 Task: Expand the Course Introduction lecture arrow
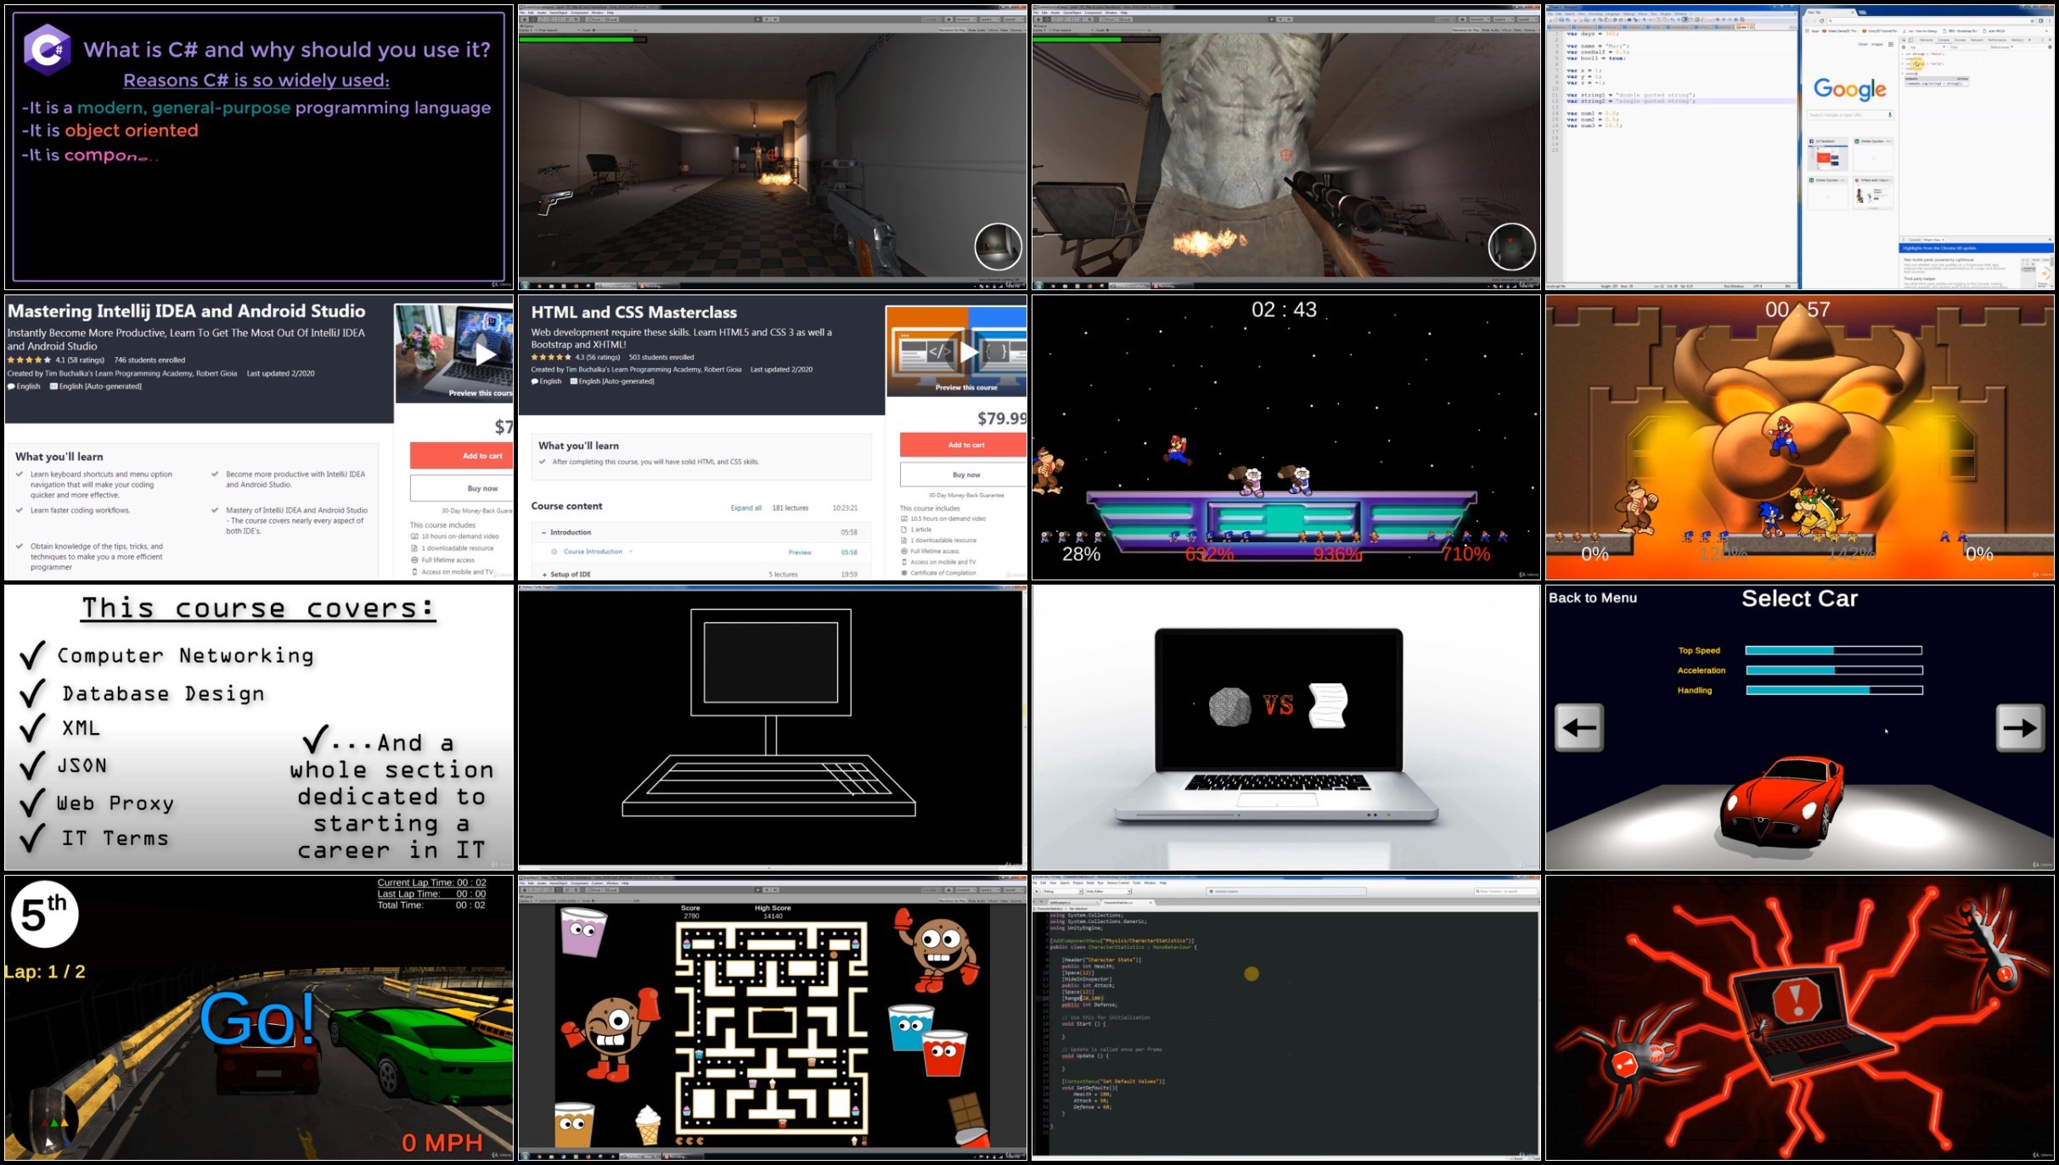click(x=631, y=552)
